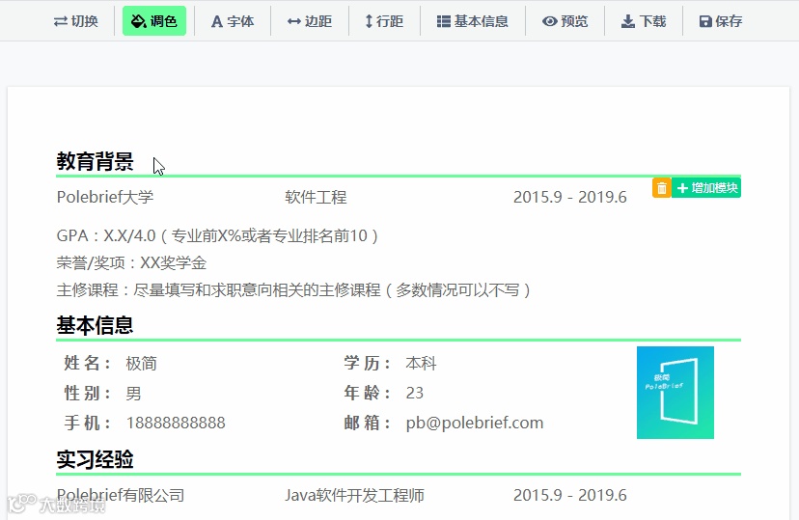Click the GPA description line

coord(217,235)
